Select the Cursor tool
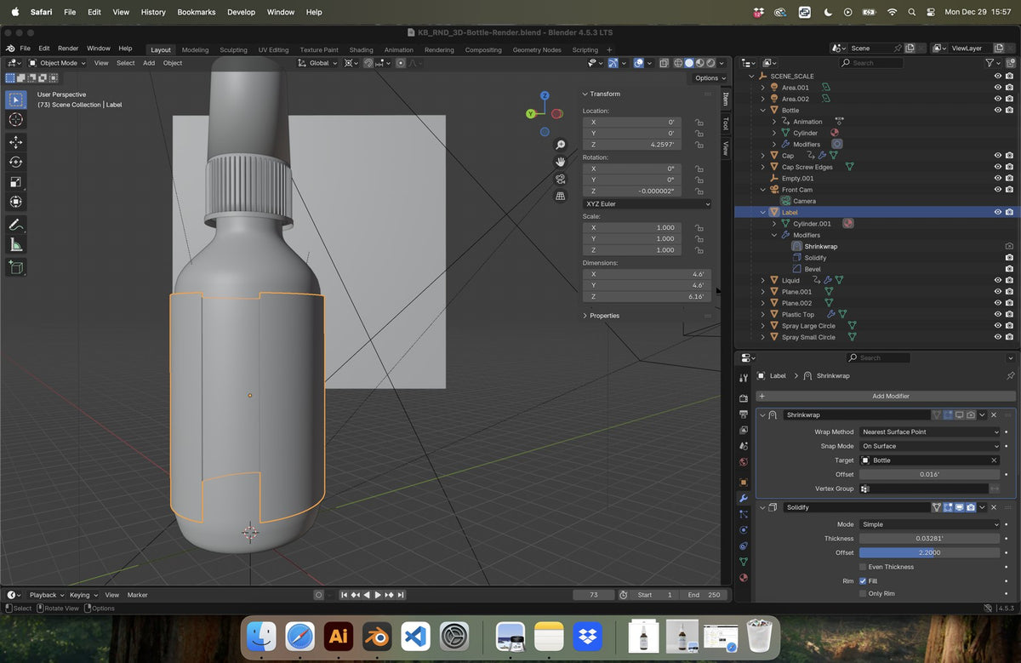The width and height of the screenshot is (1021, 663). pyautogui.click(x=15, y=120)
